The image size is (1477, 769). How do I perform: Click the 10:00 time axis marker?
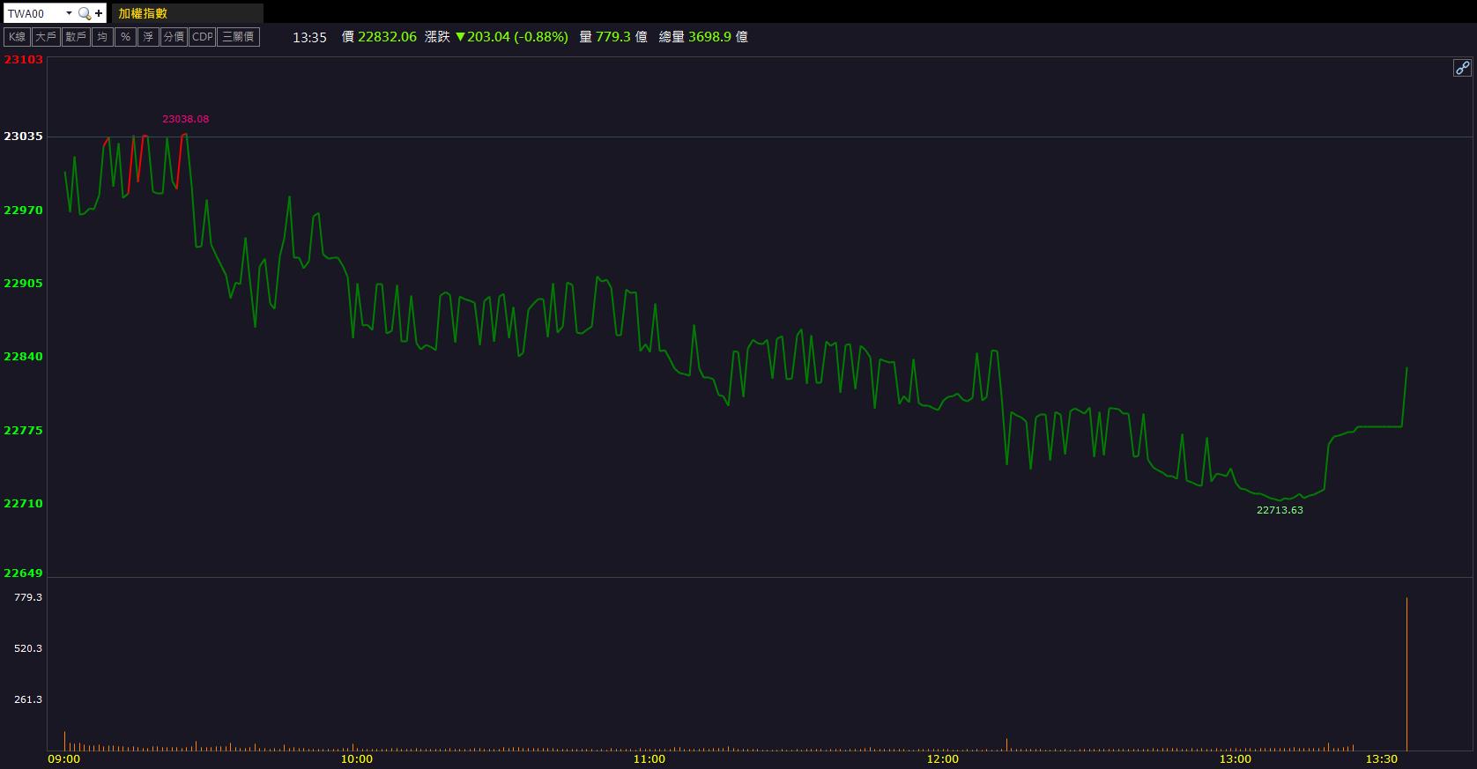pyautogui.click(x=357, y=759)
